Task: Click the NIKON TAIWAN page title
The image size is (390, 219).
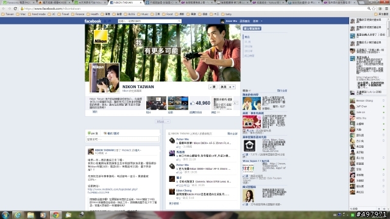Action: (138, 86)
